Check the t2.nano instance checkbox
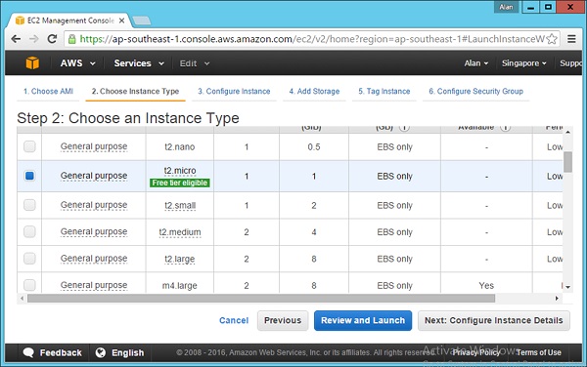 pyautogui.click(x=29, y=146)
